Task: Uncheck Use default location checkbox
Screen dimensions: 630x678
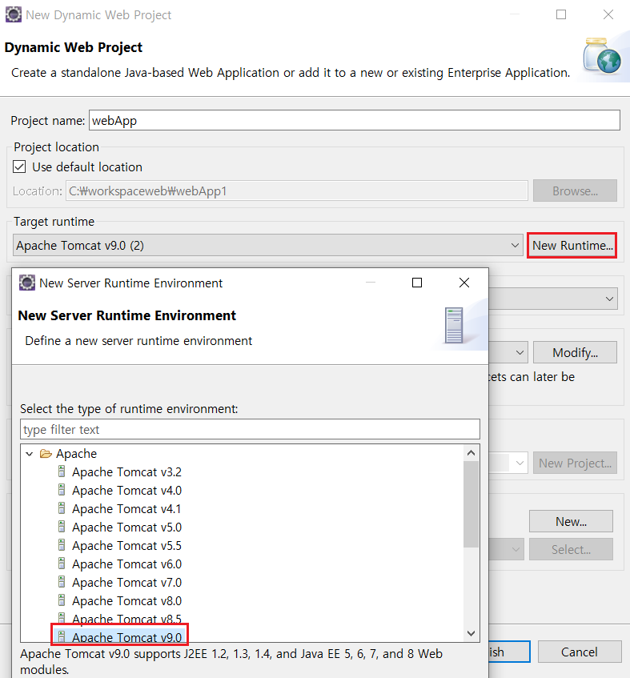Action: [x=19, y=167]
